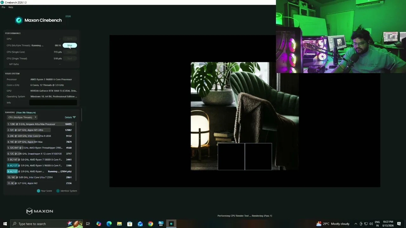Open Microsoft Store from the taskbar
Viewport: 406px width, 228px height.
pyautogui.click(x=130, y=224)
